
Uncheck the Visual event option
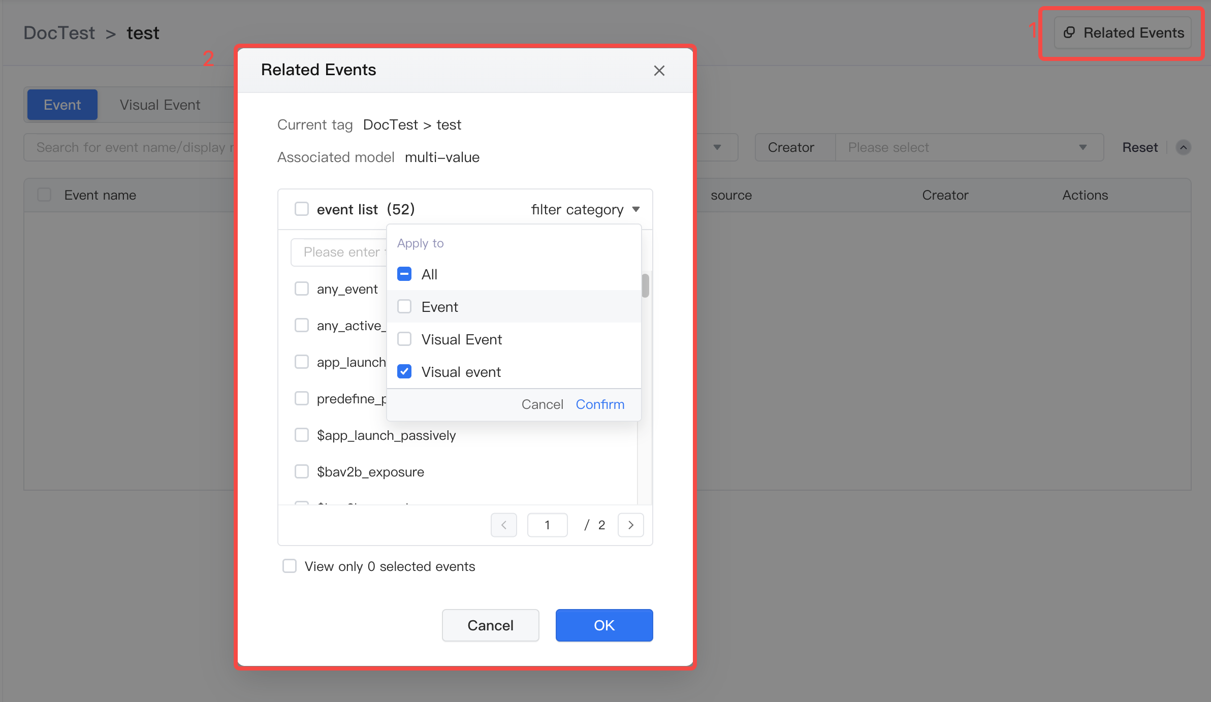(404, 372)
